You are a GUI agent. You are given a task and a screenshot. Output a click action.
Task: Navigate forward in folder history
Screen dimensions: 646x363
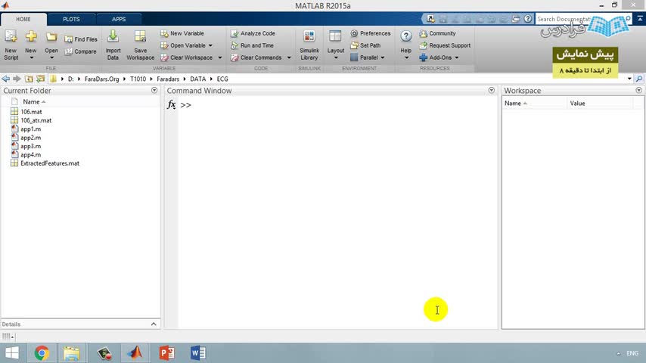17,79
